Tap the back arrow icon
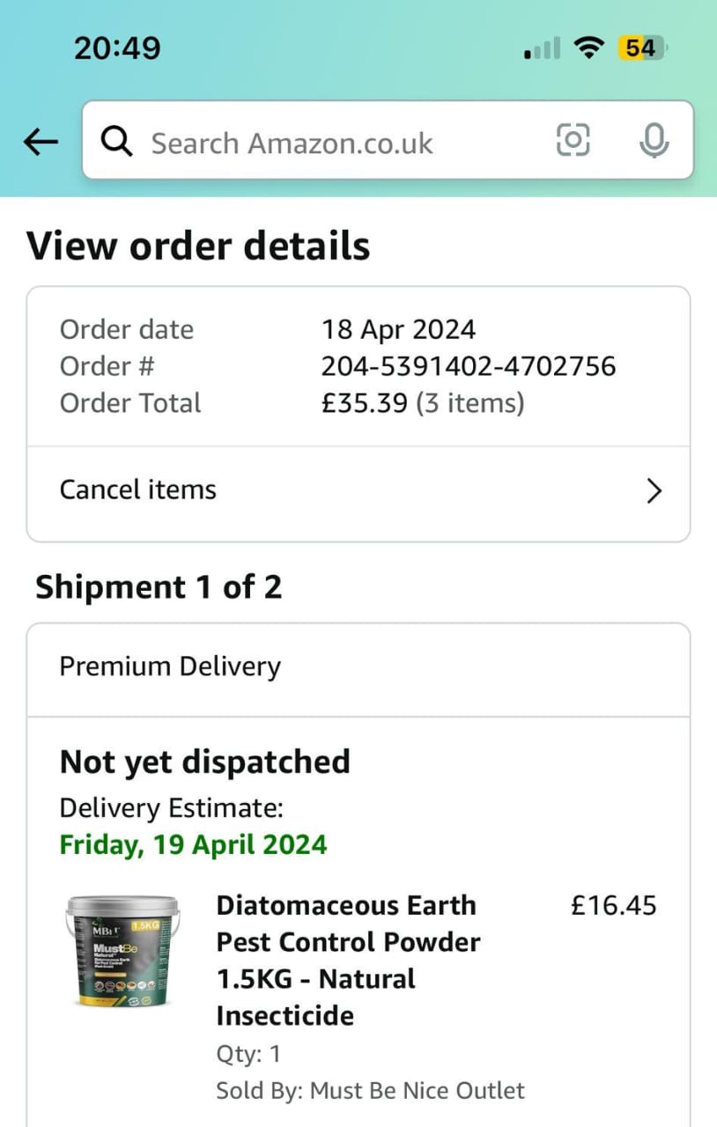This screenshot has height=1127, width=717. [x=41, y=142]
